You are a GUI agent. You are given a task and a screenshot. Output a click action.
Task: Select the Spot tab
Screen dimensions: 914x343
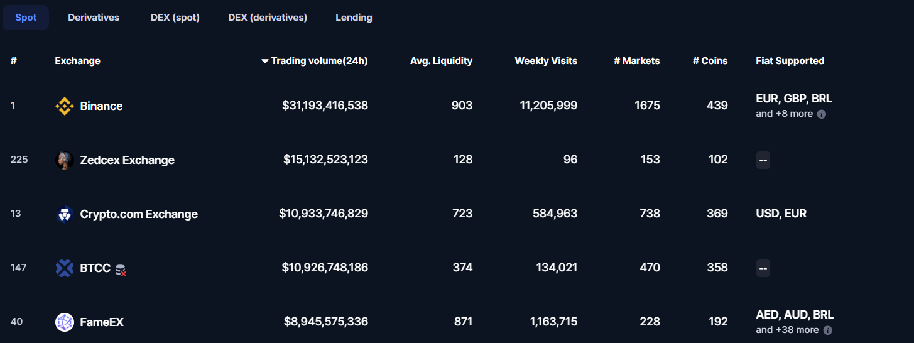click(26, 18)
